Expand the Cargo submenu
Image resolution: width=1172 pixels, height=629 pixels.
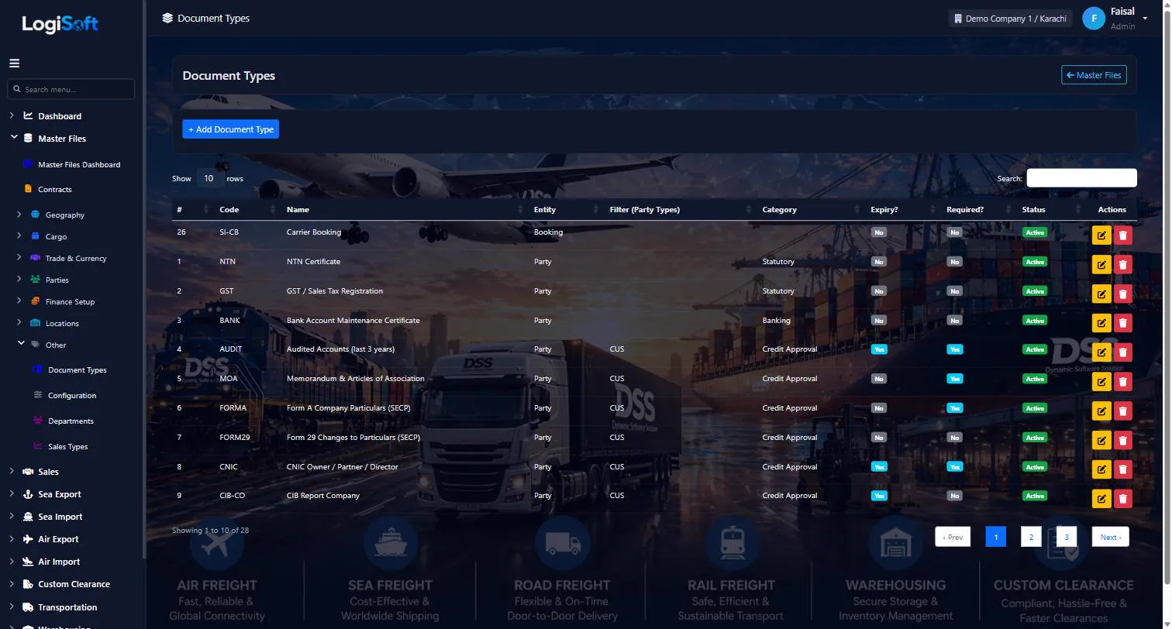[x=19, y=236]
